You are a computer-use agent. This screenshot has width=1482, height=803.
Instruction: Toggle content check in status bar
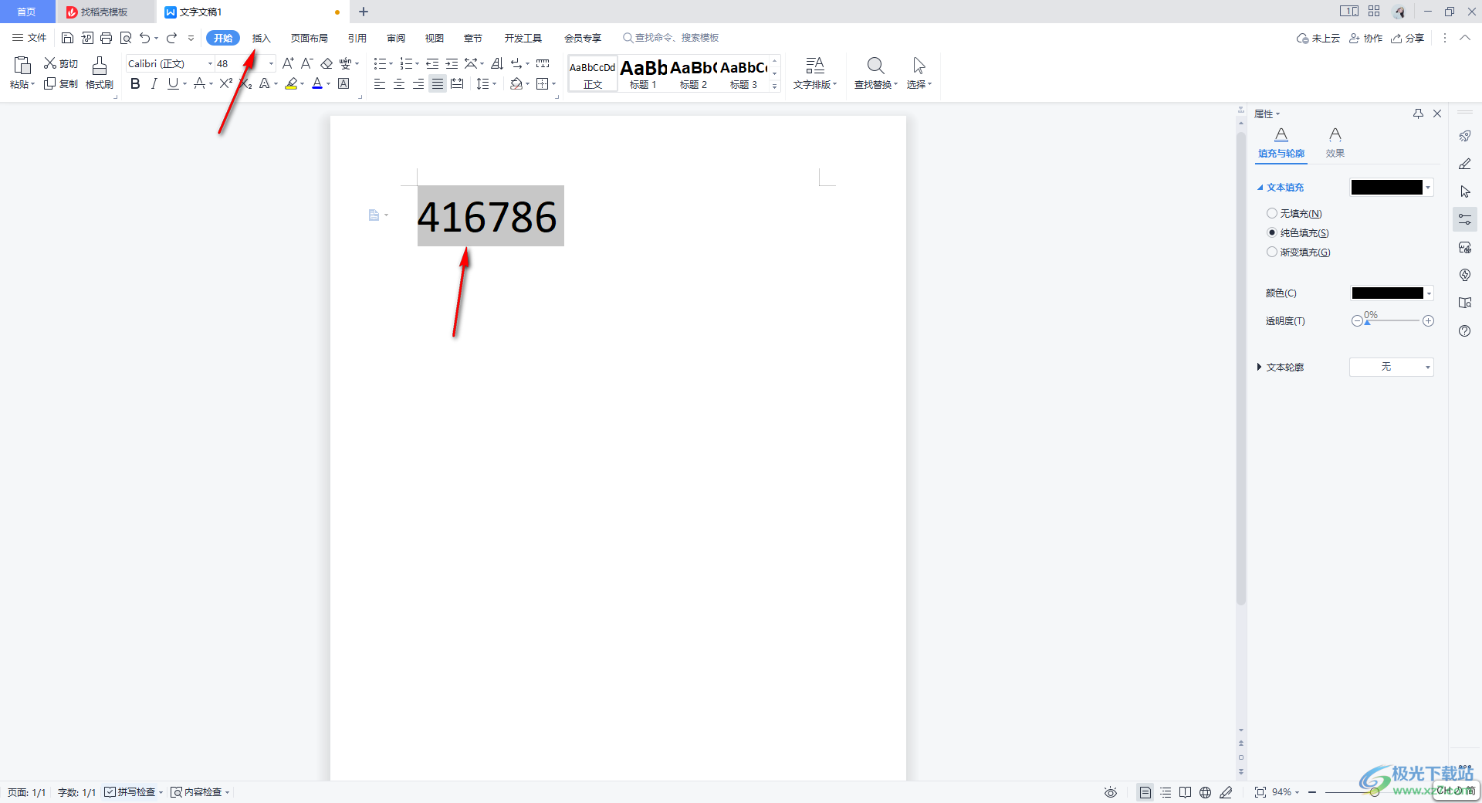point(199,792)
